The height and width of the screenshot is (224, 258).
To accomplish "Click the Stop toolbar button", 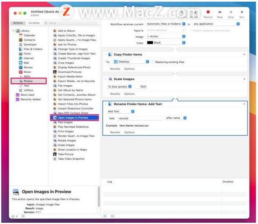I will 231,14.
